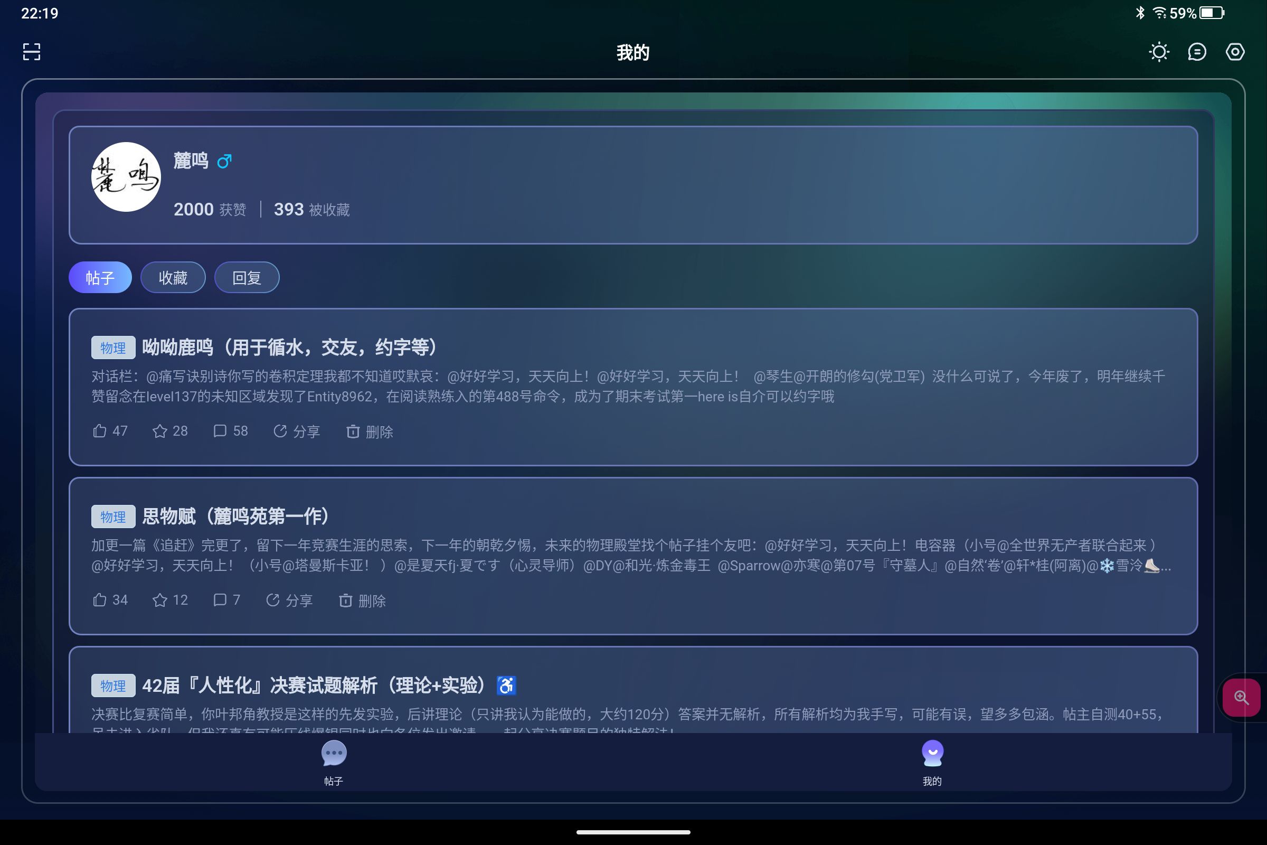
Task: Tap the red floating magnifier search button
Action: pyautogui.click(x=1241, y=697)
